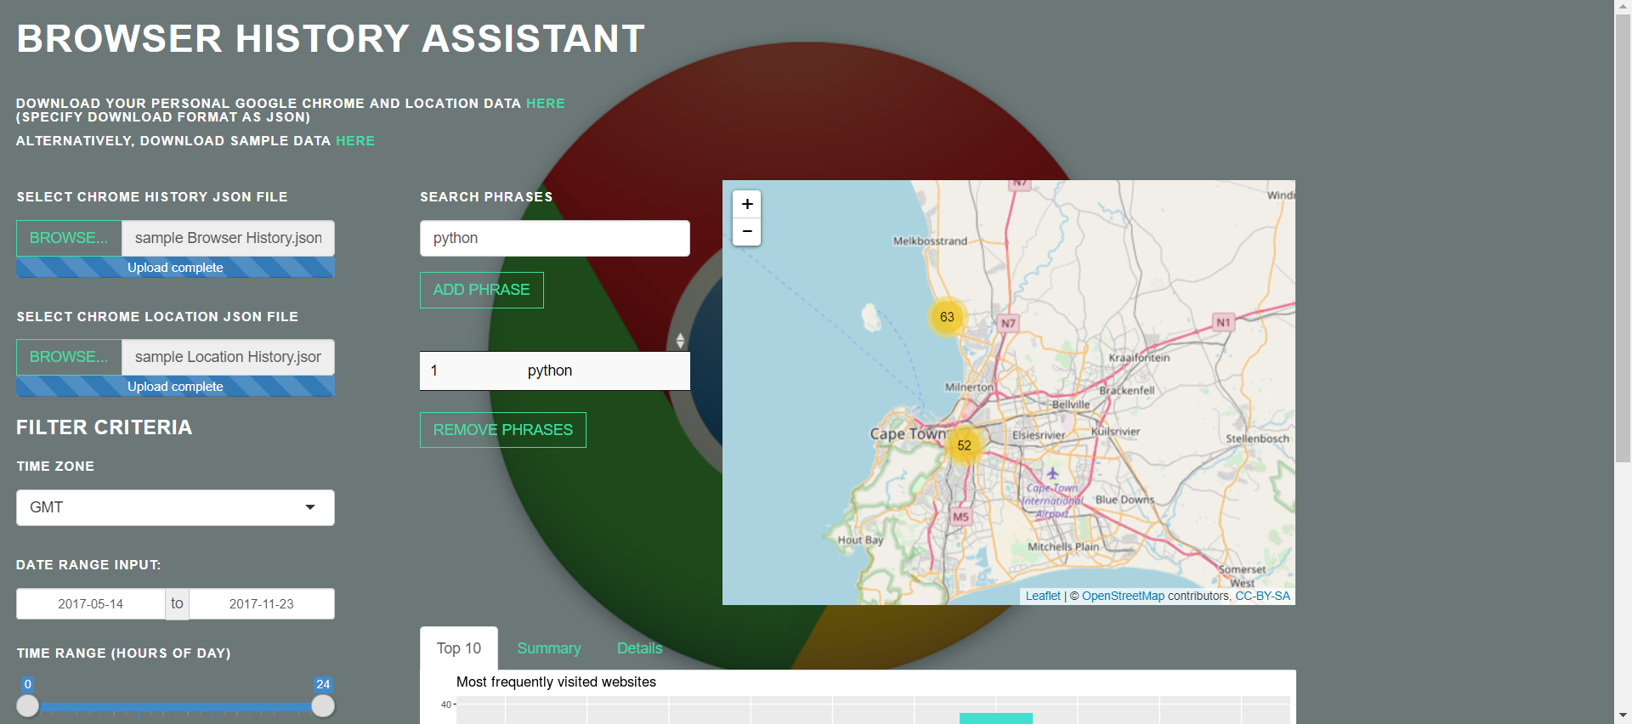1632x724 pixels.
Task: Click the page scrollbar up arrow
Action: click(x=1623, y=7)
